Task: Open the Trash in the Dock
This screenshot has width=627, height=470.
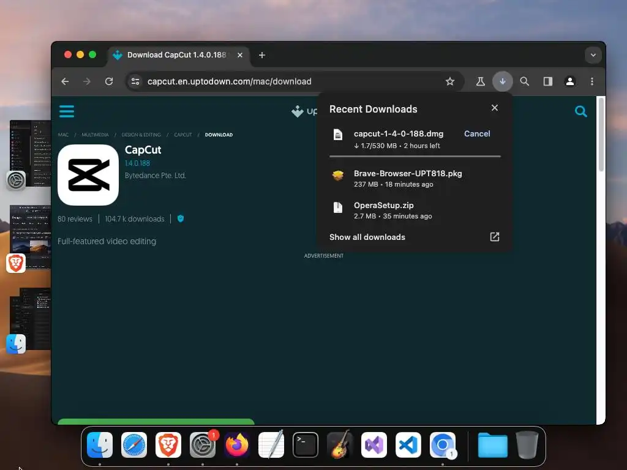Action: (527, 445)
